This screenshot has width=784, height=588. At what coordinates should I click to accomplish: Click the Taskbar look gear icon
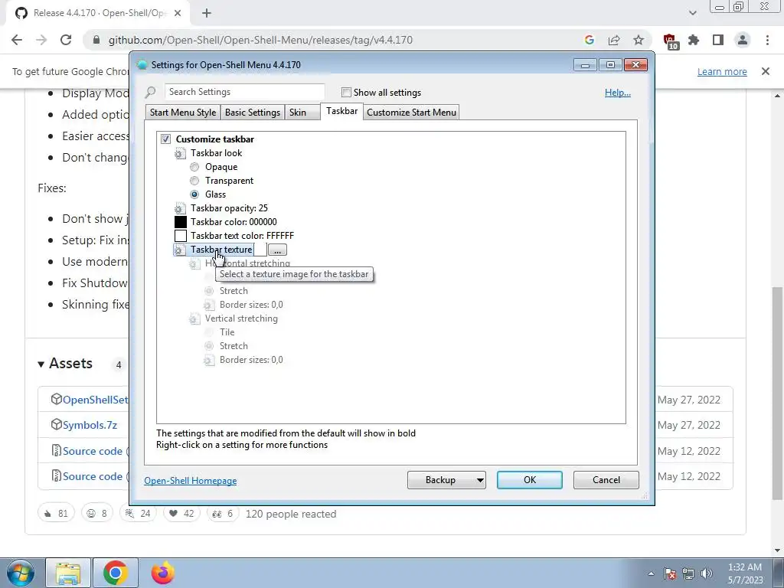(180, 153)
